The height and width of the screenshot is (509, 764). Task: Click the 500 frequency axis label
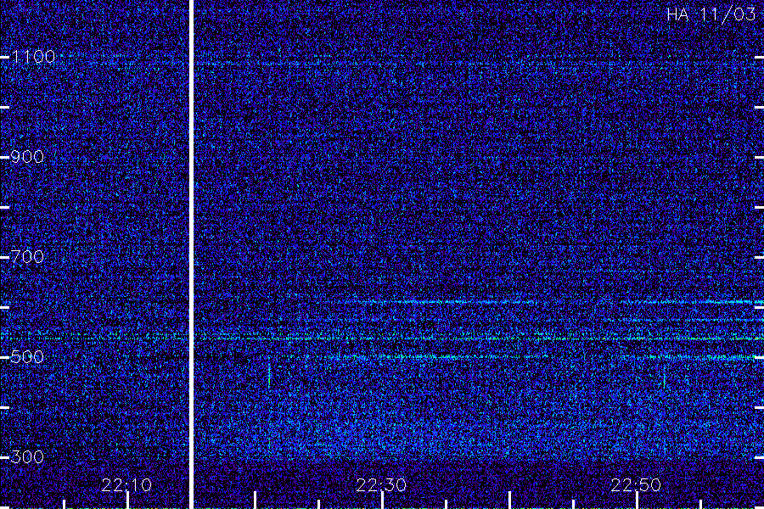(27, 356)
